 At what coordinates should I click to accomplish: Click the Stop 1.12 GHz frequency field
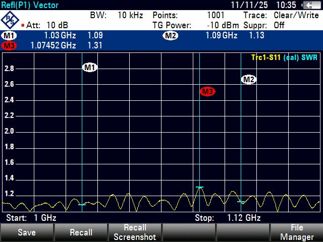tap(228, 218)
